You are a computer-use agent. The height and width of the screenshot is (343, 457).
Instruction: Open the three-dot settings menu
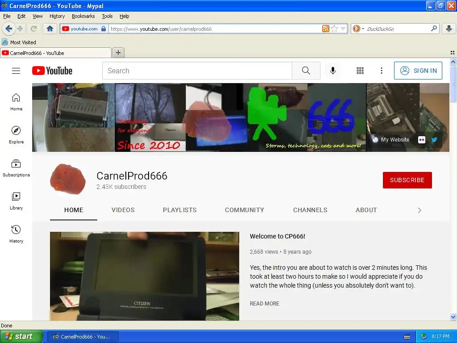point(381,71)
